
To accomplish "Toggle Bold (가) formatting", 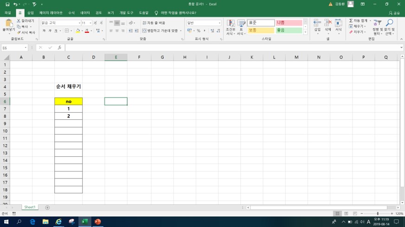I will (x=44, y=31).
